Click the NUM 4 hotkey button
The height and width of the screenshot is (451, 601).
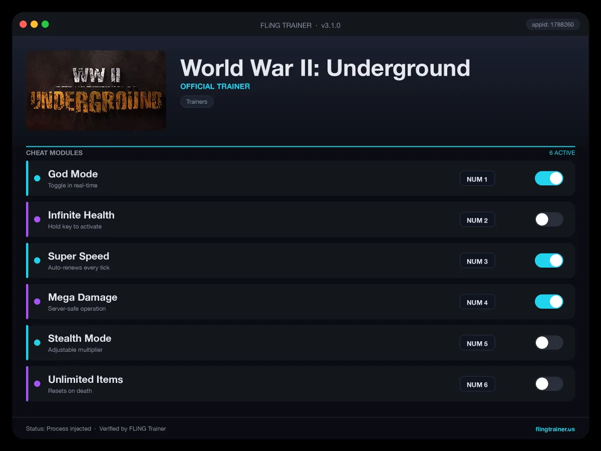pyautogui.click(x=477, y=302)
